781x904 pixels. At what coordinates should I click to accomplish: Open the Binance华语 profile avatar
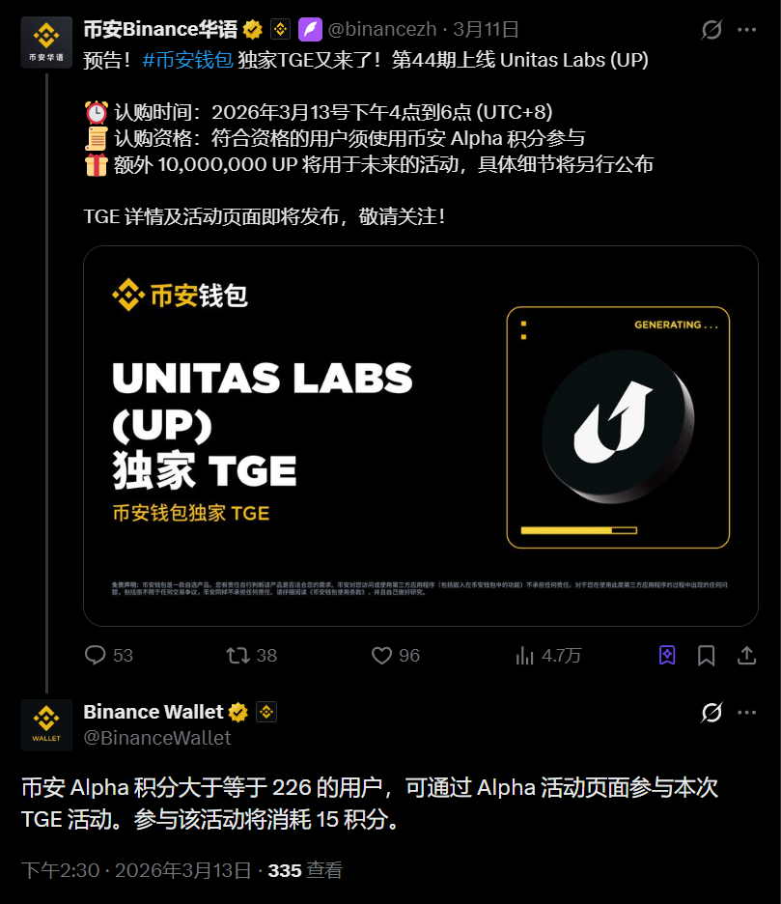click(46, 42)
